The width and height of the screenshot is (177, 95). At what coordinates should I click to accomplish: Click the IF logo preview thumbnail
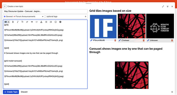click(x=103, y=26)
